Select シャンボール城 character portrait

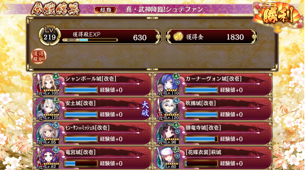(48, 85)
